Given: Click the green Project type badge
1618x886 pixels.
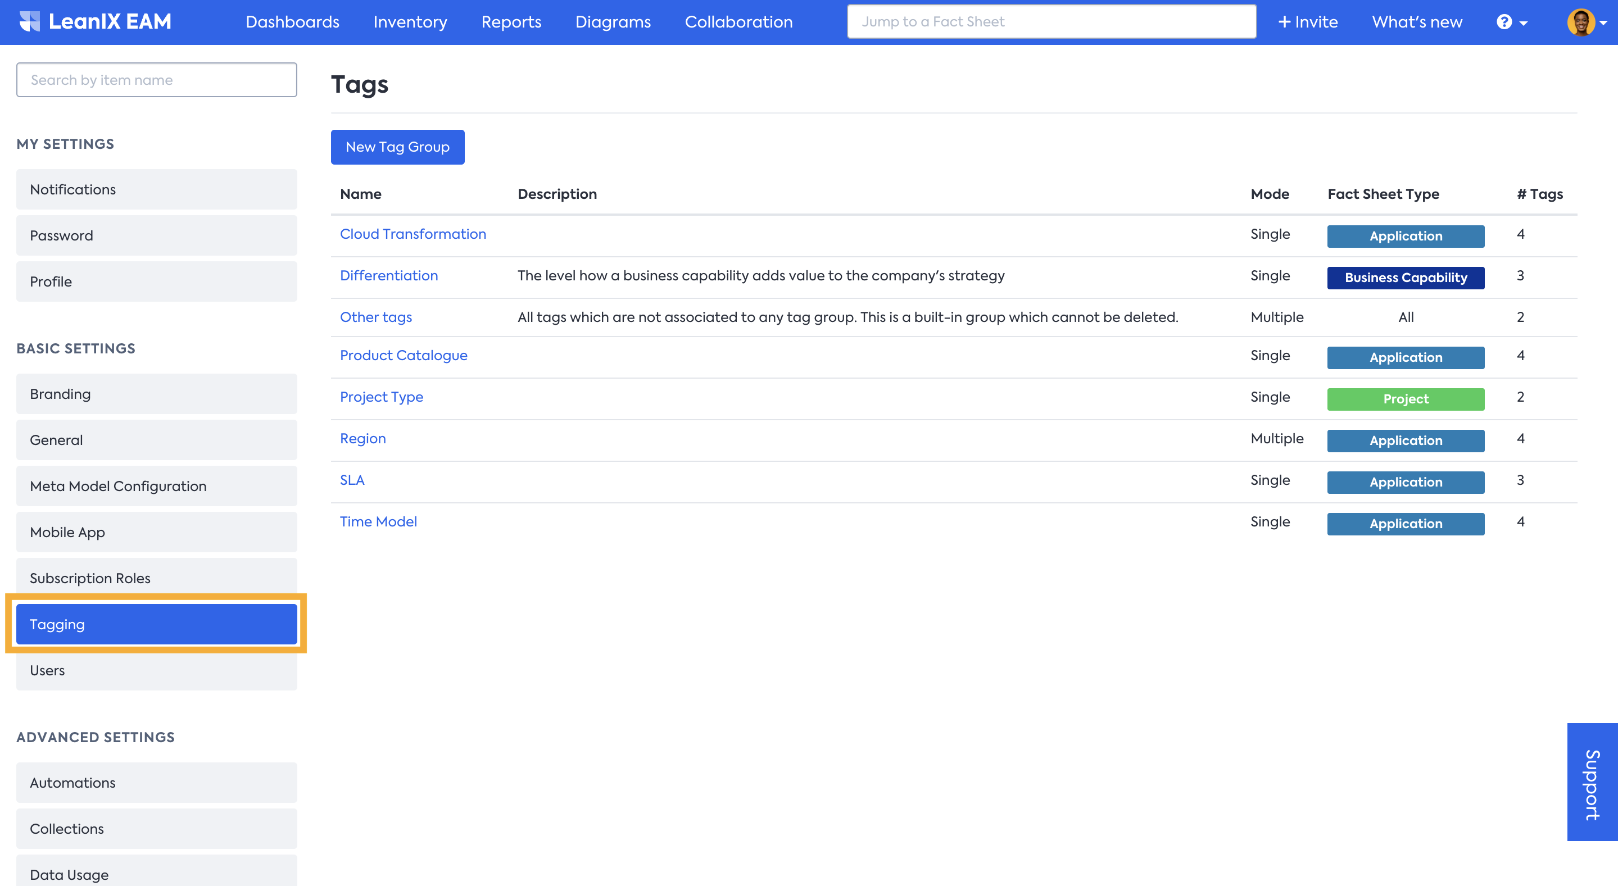Looking at the screenshot, I should [1405, 399].
